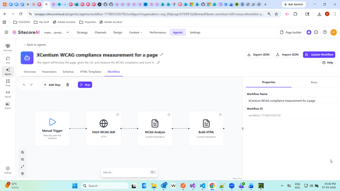Open Page builder

(291, 33)
